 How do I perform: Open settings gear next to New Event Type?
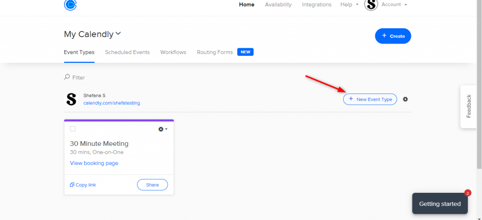(405, 99)
